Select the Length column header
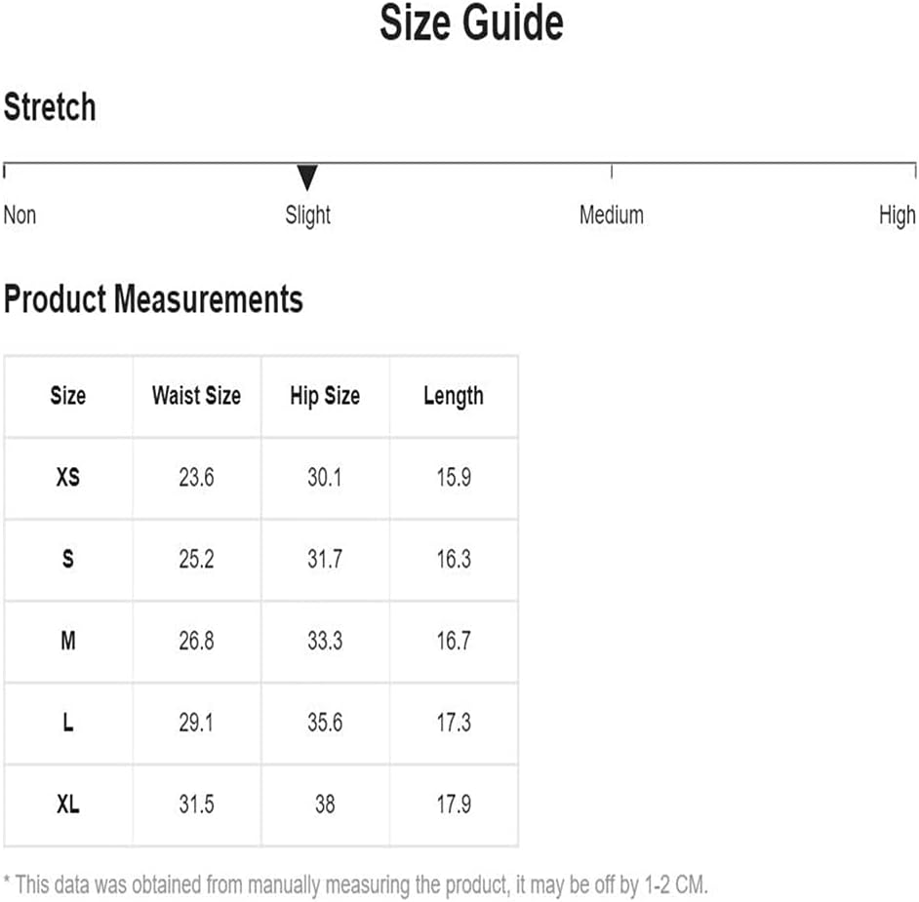Viewport: 919px width, 902px height. 454,397
